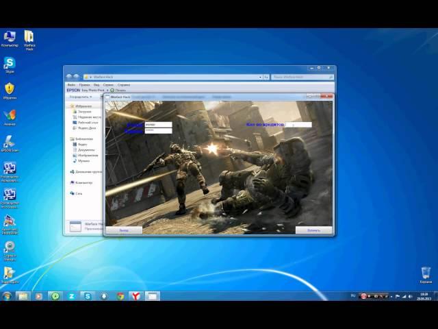The height and width of the screenshot is (329, 438).
Task: Open the Файл menu in Explorer
Action: pyautogui.click(x=71, y=84)
